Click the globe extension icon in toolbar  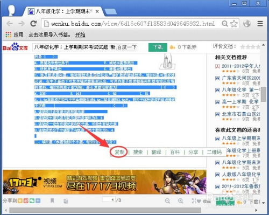tap(247, 24)
